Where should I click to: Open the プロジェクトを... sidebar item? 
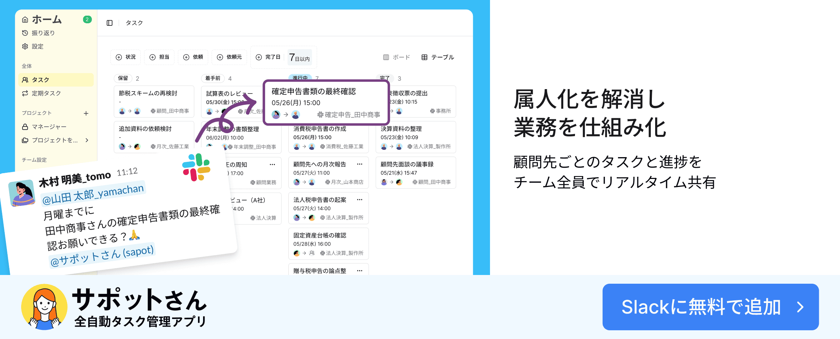(55, 140)
